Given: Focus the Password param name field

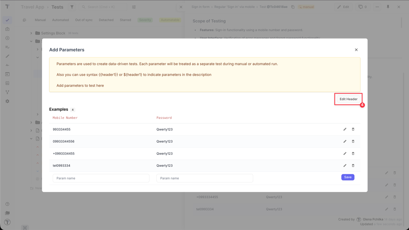Looking at the screenshot, I should [204, 178].
